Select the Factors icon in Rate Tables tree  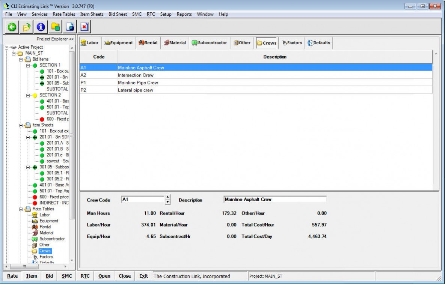click(35, 257)
